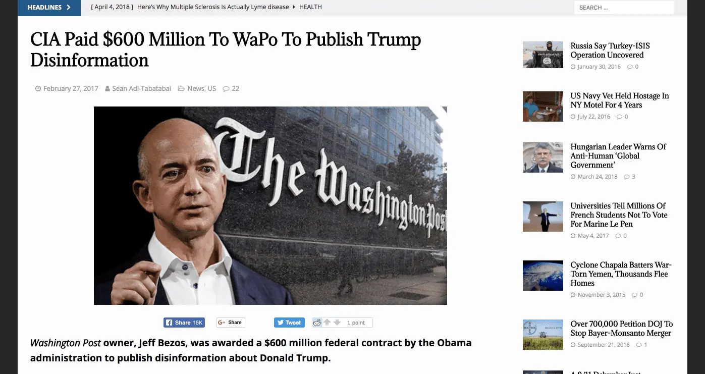Open Russia Say Turkey-ISIS Operation thumbnail

tap(543, 55)
